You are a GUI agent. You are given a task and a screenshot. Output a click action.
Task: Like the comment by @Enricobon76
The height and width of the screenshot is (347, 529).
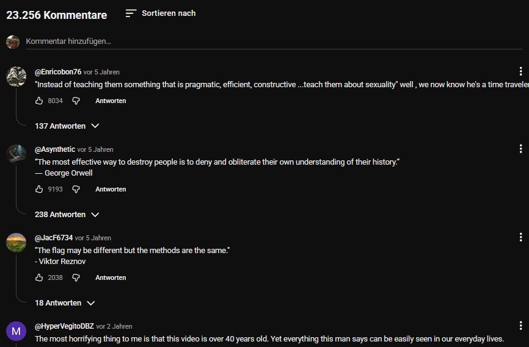pos(40,101)
